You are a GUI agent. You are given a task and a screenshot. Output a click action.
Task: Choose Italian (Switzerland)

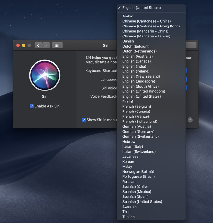(151, 152)
